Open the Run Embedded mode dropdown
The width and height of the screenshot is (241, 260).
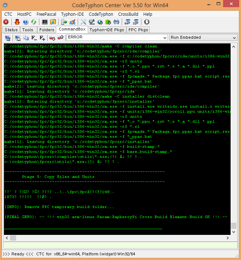203,37
